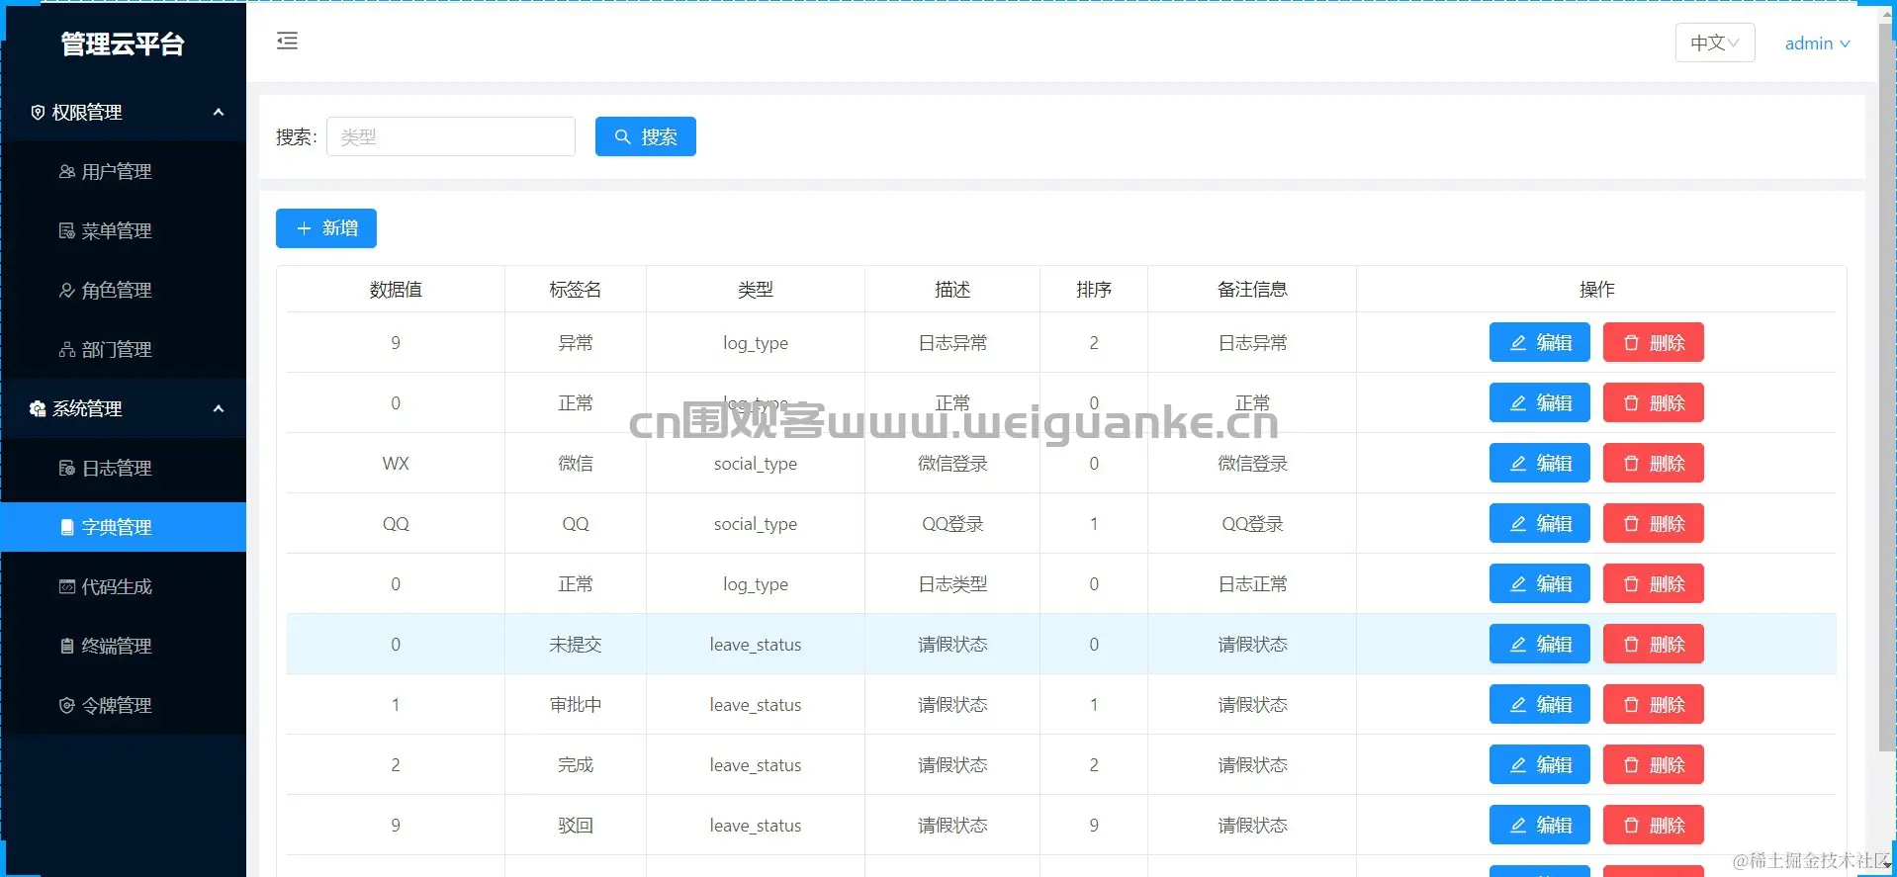Delete the 审批中 leave_status row
Screen dimensions: 1897x877
pyautogui.click(x=1653, y=705)
